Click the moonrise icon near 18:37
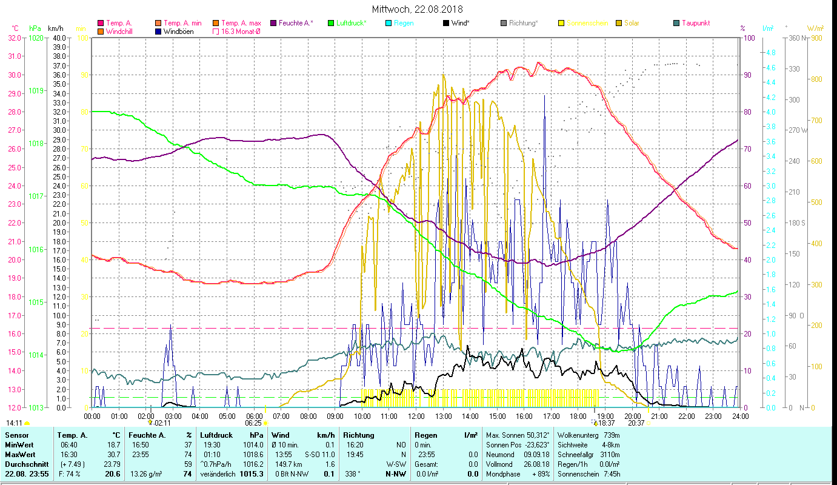 coord(595,423)
